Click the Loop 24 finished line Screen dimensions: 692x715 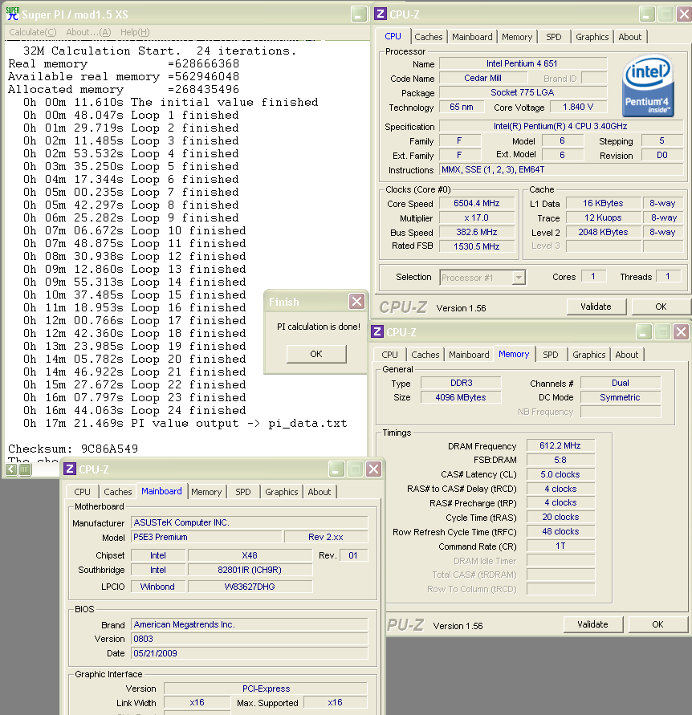tap(135, 410)
